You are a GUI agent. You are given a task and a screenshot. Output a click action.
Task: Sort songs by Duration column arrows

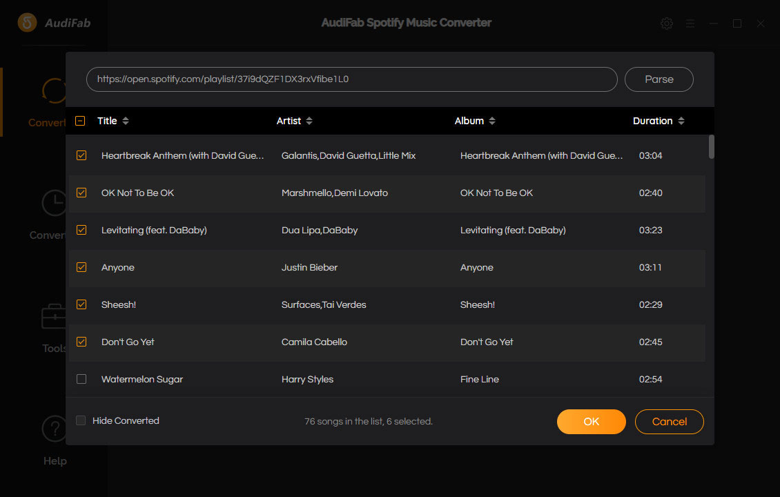pos(681,121)
